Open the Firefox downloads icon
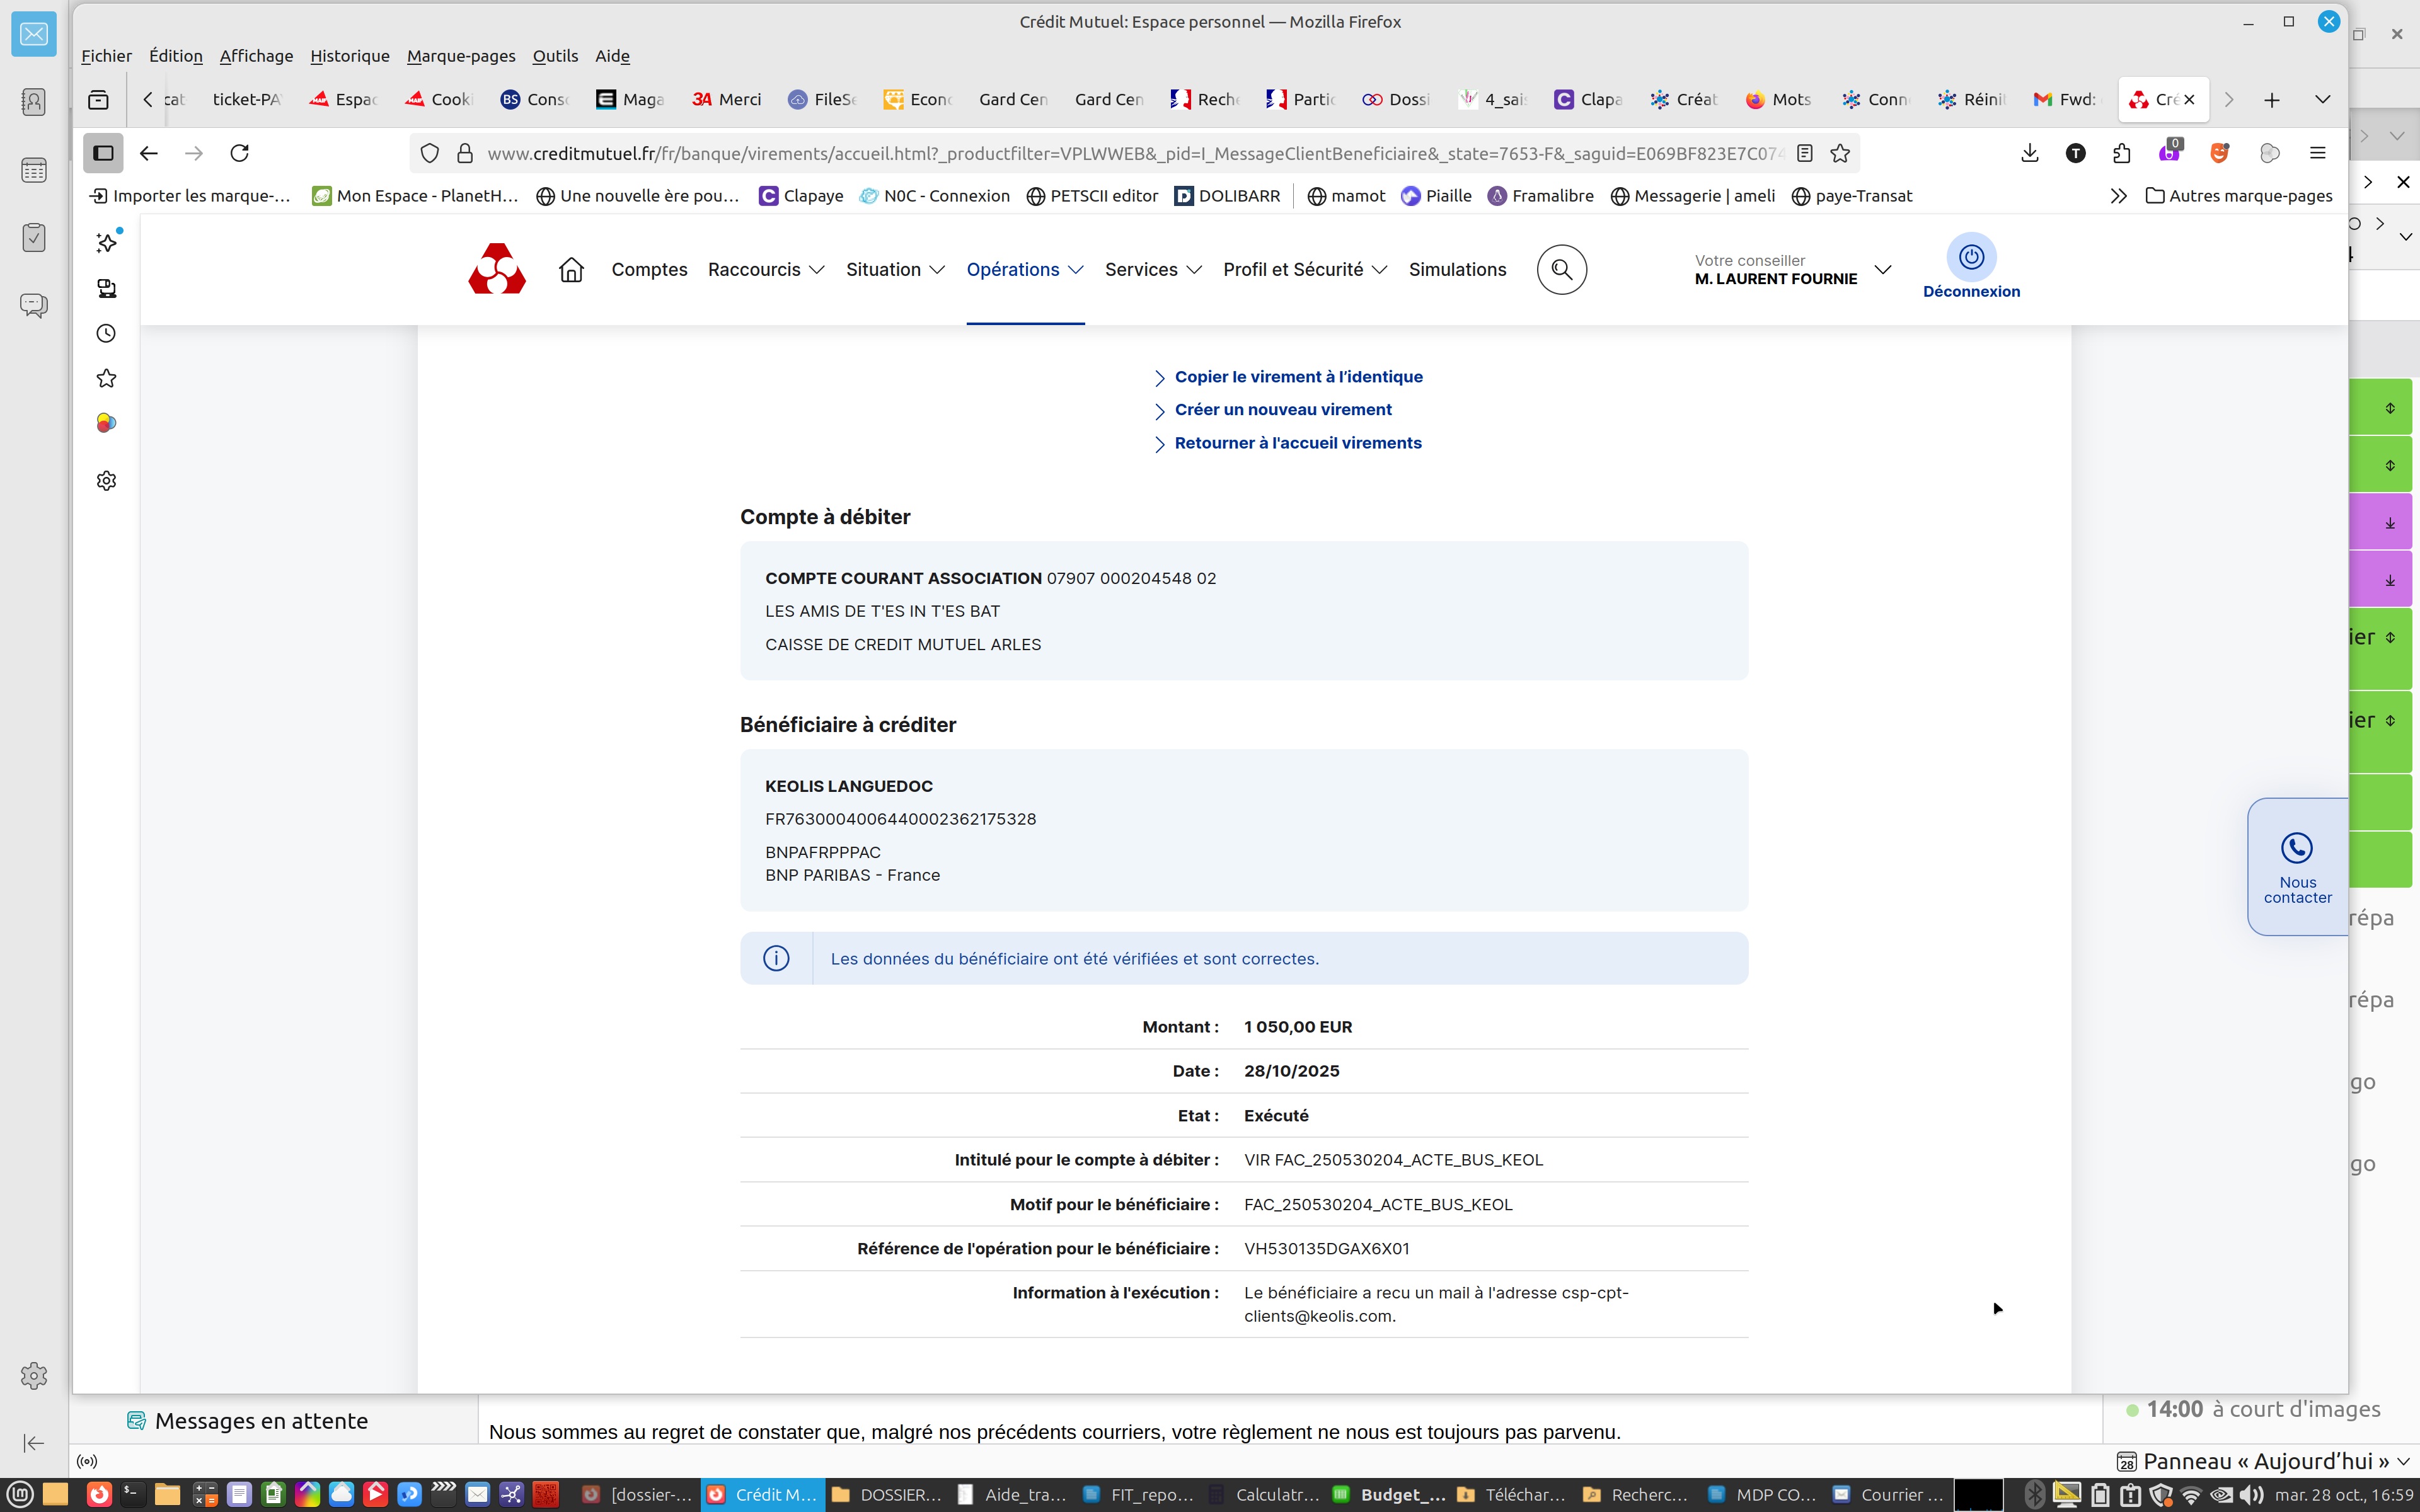The width and height of the screenshot is (2420, 1512). click(2029, 153)
